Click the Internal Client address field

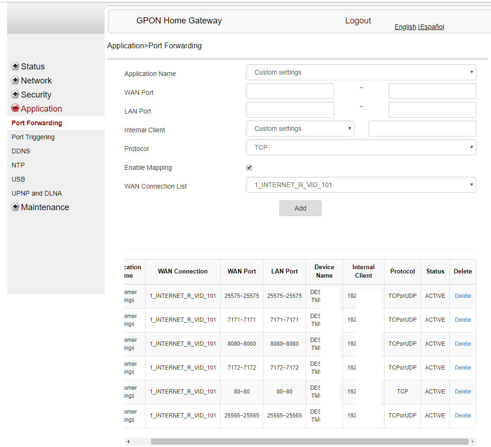(422, 129)
